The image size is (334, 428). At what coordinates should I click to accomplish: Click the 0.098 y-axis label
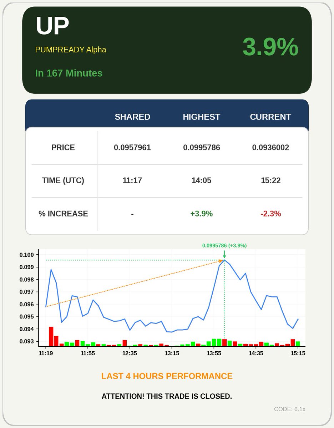coord(27,280)
